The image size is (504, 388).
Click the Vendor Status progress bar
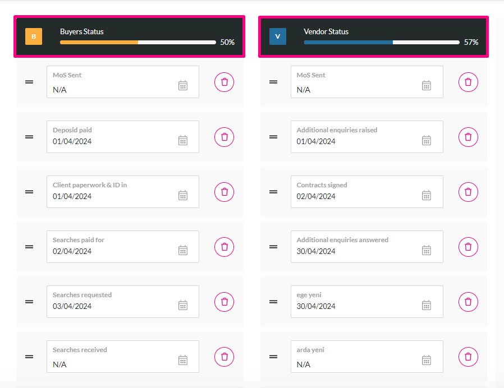(382, 43)
